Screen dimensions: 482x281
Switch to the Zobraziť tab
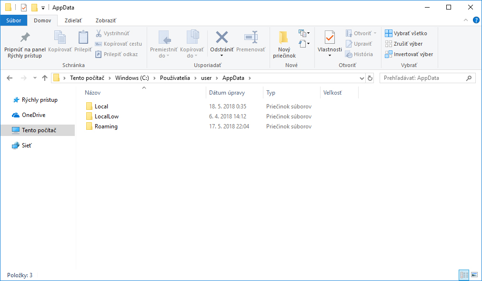106,20
